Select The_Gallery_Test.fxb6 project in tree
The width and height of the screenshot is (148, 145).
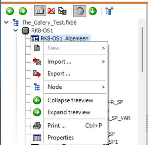pyautogui.click(x=49, y=23)
